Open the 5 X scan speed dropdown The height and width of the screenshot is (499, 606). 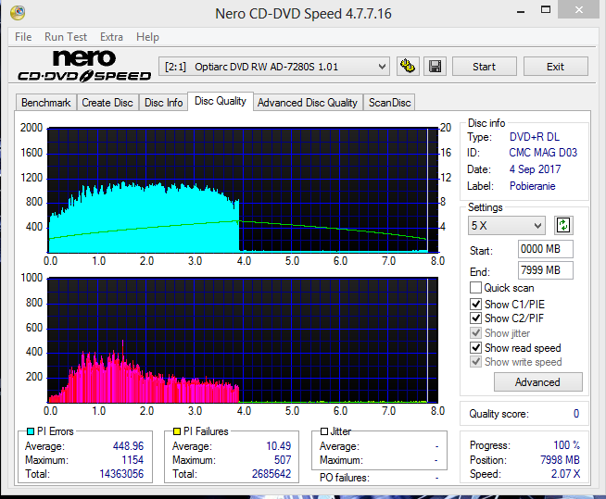(x=506, y=226)
